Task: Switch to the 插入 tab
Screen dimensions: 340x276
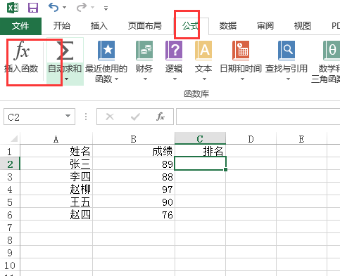Action: 99,26
